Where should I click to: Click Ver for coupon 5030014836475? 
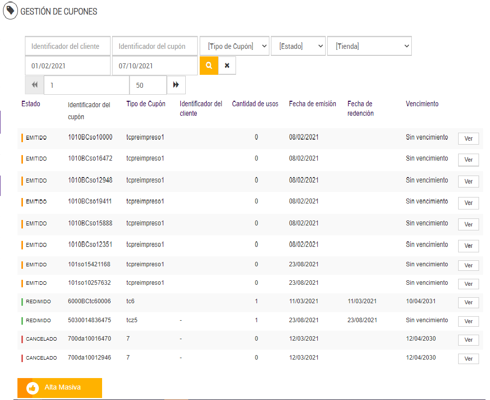[468, 322]
